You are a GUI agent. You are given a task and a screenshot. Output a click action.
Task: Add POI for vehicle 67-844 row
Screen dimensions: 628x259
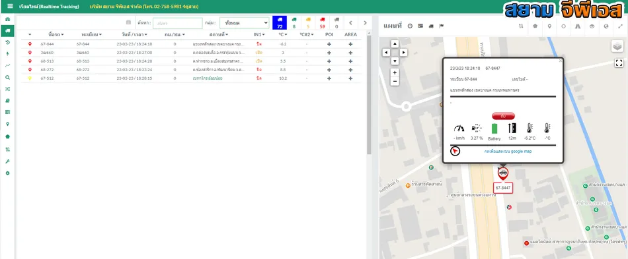[x=329, y=44]
